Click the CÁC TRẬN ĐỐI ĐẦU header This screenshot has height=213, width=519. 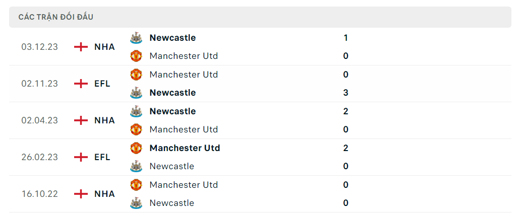(55, 17)
